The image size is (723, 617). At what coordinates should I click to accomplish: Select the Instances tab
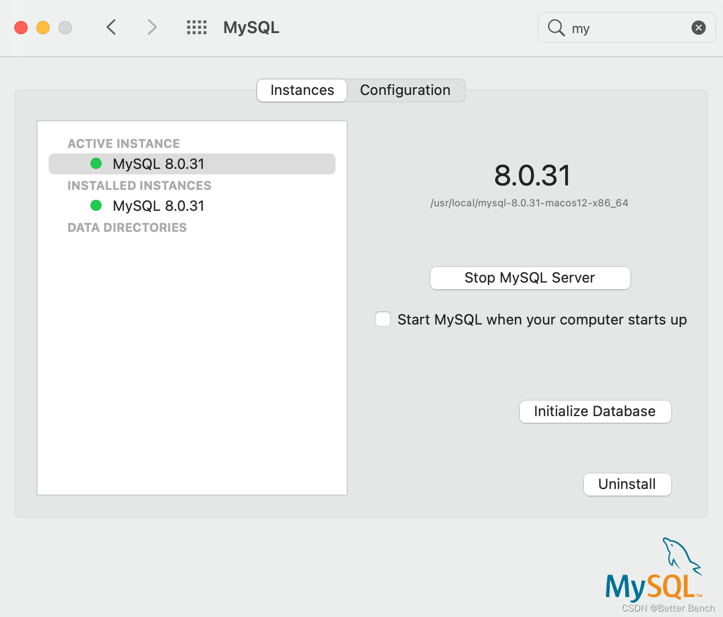[301, 90]
